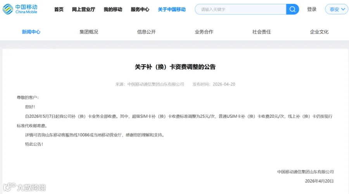The height and width of the screenshot is (194, 349).
Task: Click the title 关于补（换）卡资费调整的公告
Action: (x=175, y=67)
